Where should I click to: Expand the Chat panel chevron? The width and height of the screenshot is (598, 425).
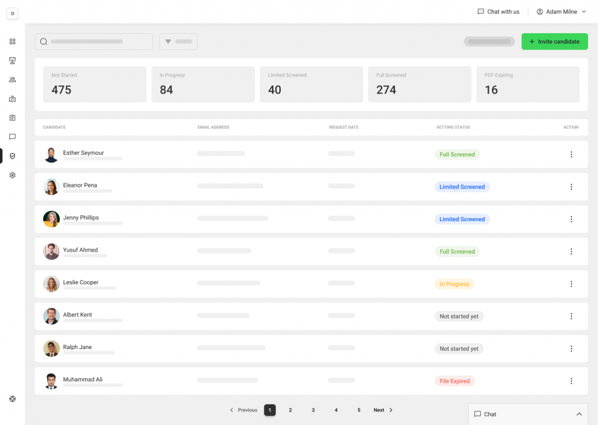tap(579, 414)
